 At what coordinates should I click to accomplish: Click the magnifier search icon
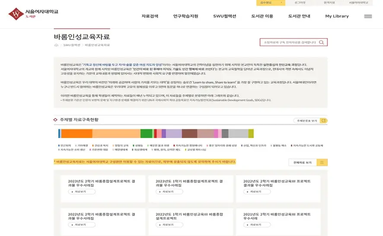321,42
